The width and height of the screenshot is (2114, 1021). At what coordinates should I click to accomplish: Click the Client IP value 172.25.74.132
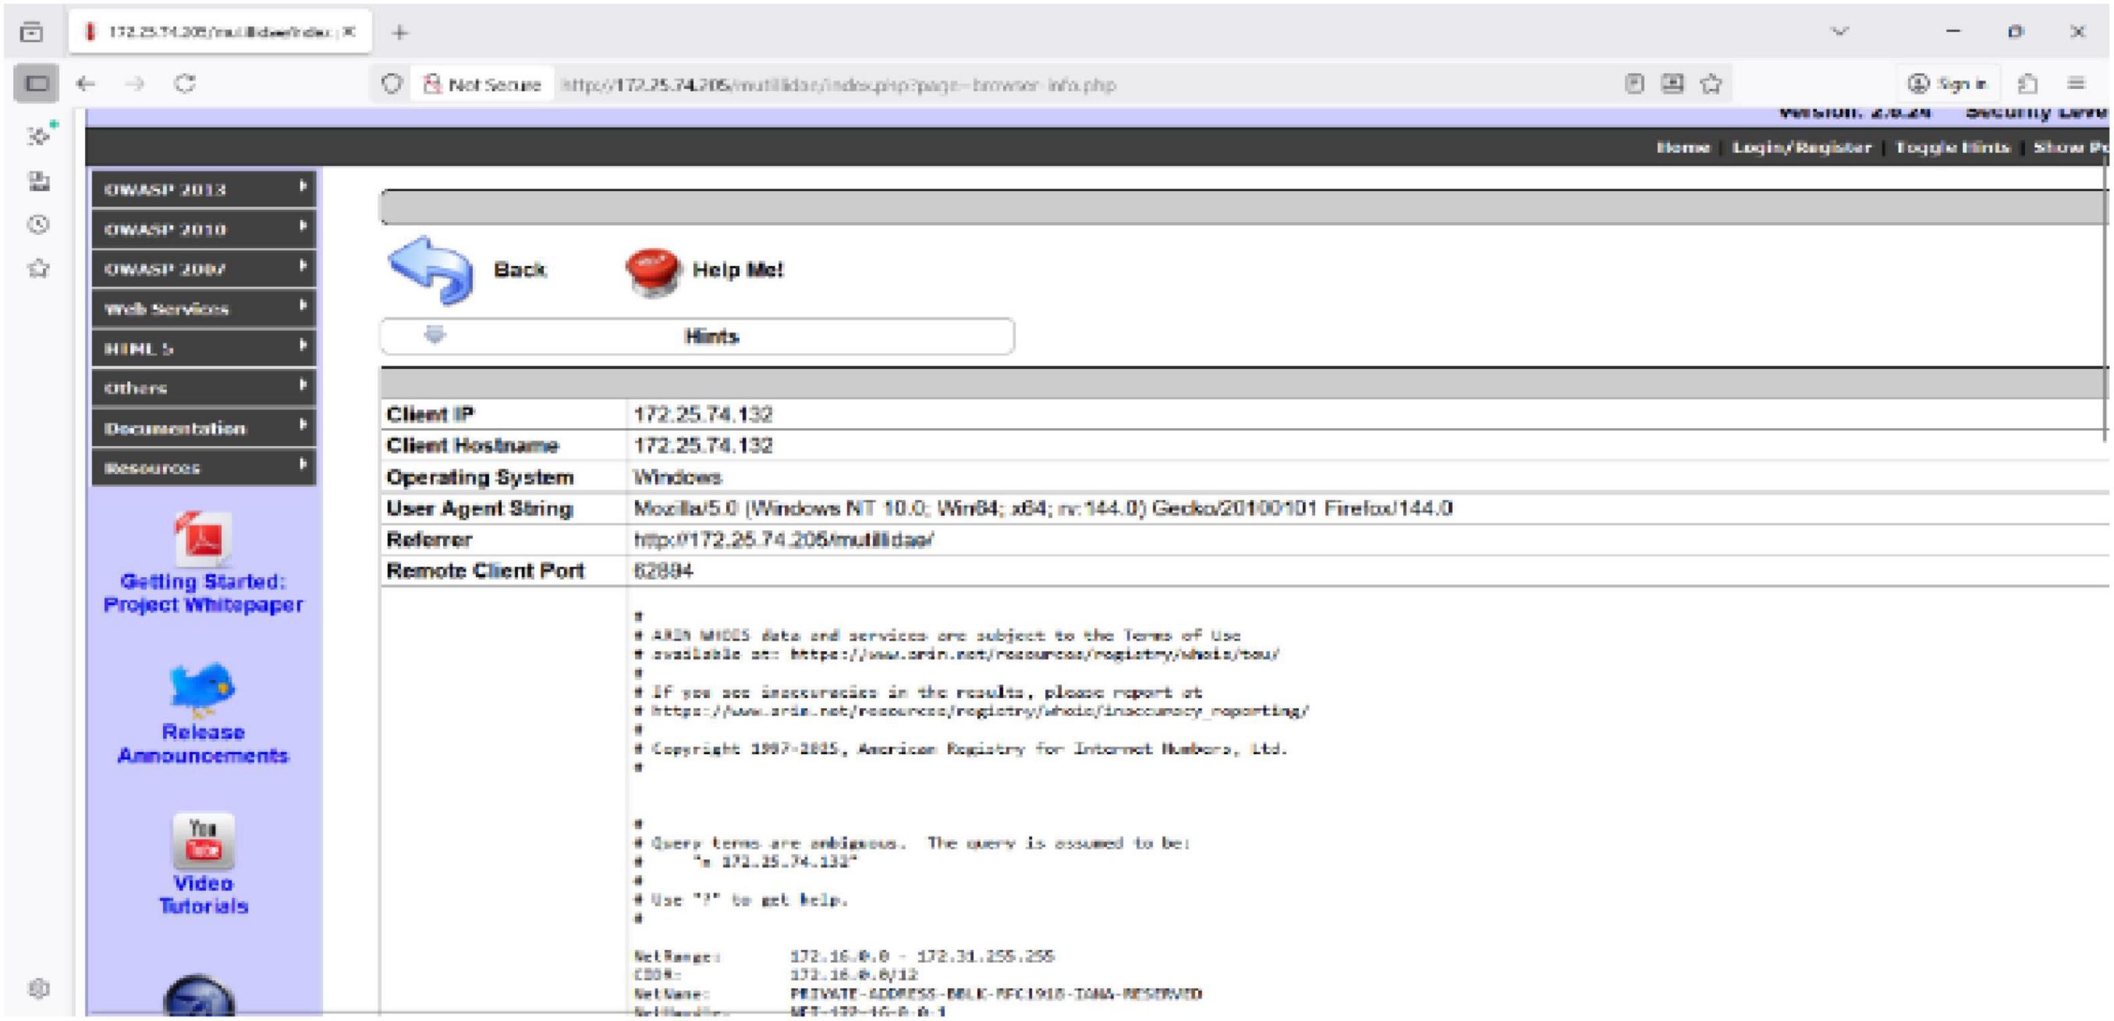(x=703, y=415)
